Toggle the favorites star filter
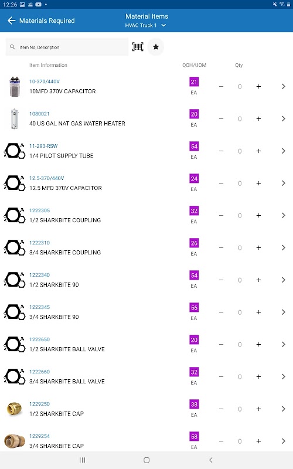 pyautogui.click(x=156, y=47)
